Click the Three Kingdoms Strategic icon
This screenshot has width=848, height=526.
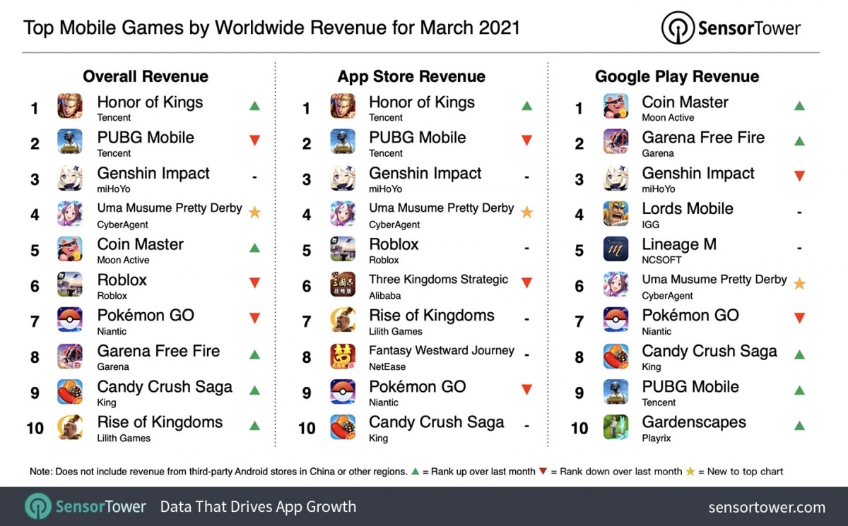[343, 285]
